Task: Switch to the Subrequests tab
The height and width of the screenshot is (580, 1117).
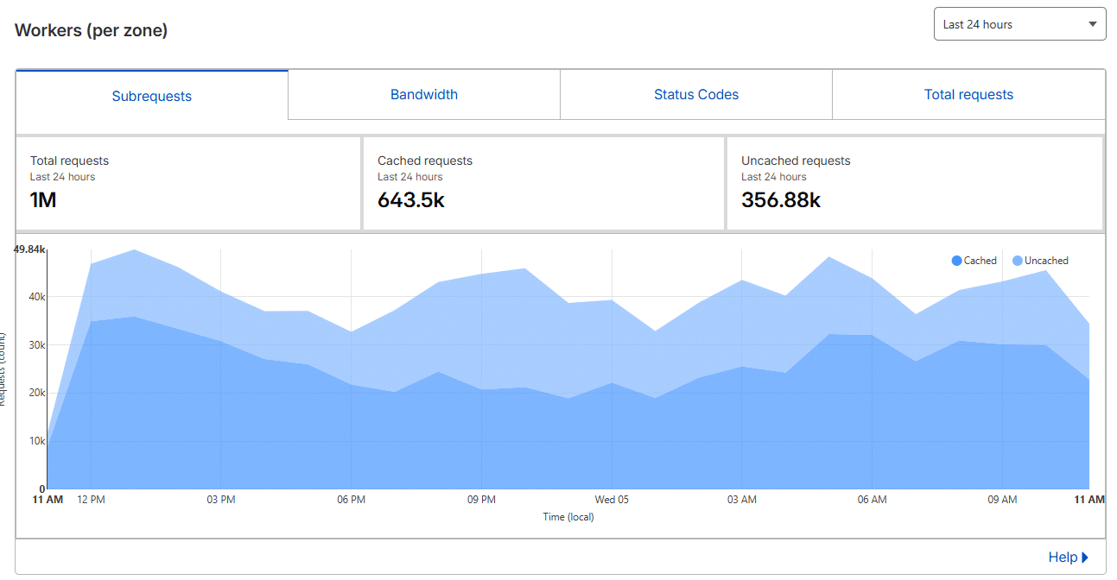Action: pos(152,96)
